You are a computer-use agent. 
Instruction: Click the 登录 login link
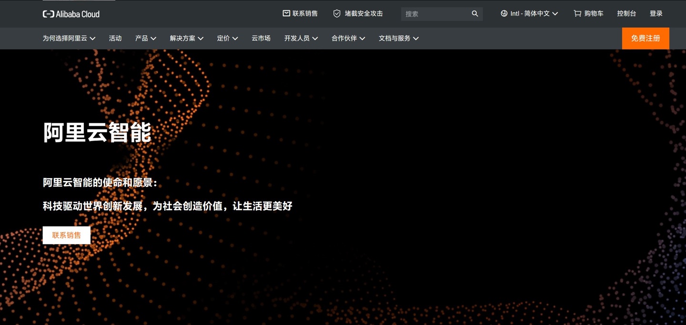click(656, 13)
